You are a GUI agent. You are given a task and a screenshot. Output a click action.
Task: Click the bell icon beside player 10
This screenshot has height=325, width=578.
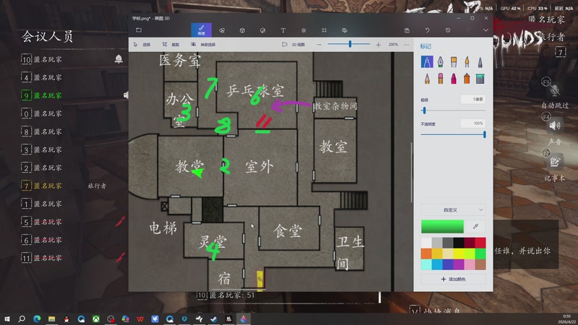click(118, 59)
